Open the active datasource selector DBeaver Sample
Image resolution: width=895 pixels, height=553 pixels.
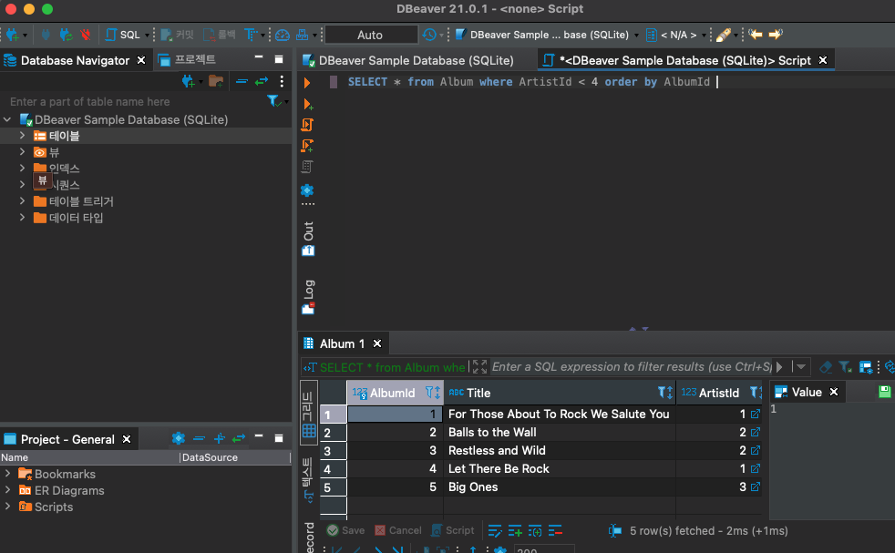[x=547, y=35]
